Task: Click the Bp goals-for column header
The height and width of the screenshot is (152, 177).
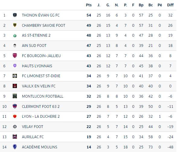Action: [141, 5]
